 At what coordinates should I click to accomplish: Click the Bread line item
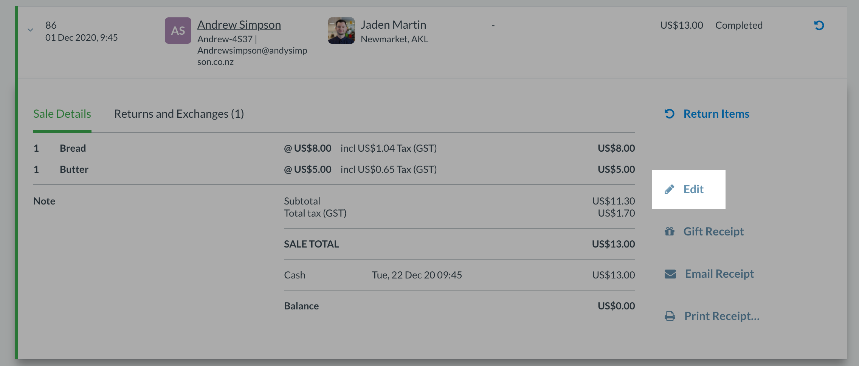click(x=334, y=148)
